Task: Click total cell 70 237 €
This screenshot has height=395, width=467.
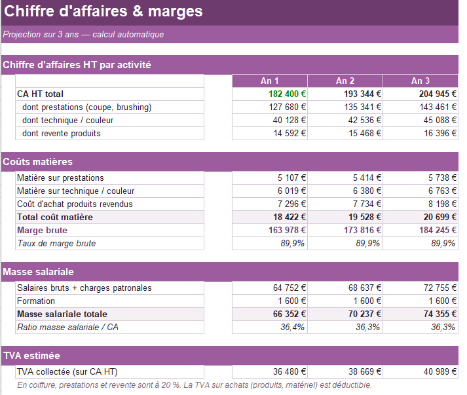Action: click(x=345, y=314)
